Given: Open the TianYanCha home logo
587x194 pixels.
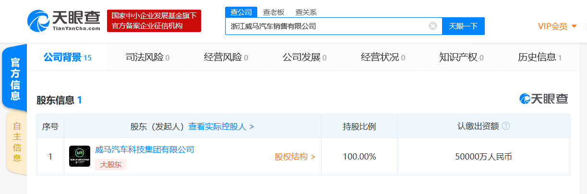Looking at the screenshot, I should (63, 21).
